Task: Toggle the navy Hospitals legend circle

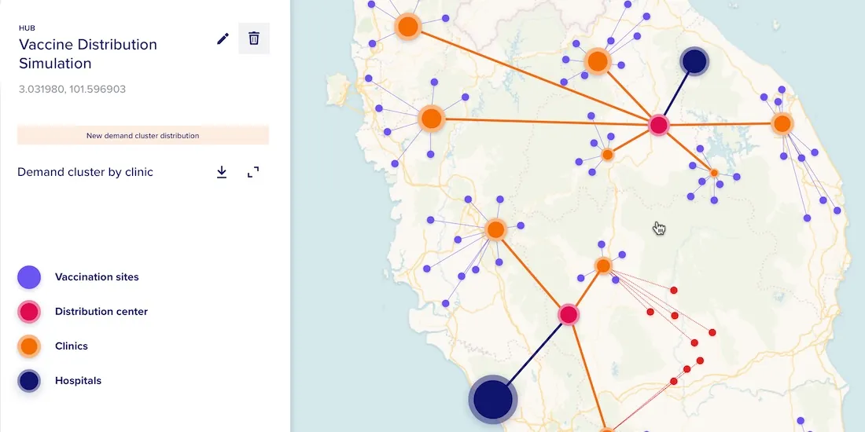Action: (x=29, y=381)
